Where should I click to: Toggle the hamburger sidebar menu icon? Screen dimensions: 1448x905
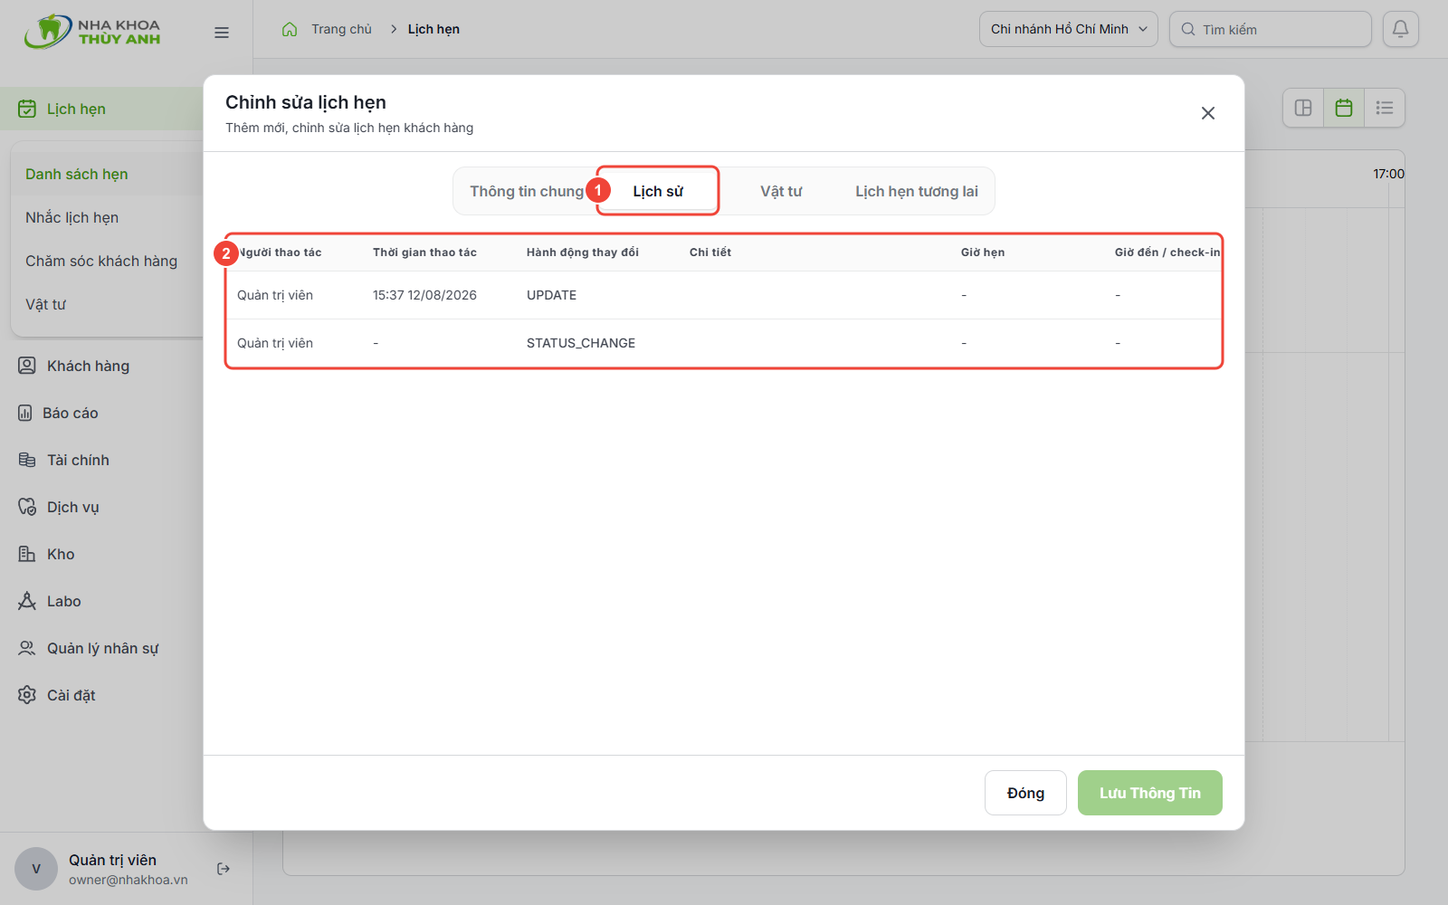coord(222,33)
